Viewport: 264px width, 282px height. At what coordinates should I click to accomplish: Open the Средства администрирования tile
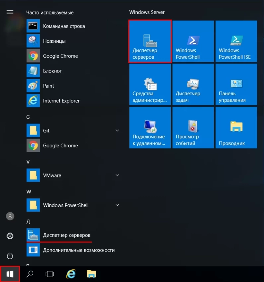[150, 85]
